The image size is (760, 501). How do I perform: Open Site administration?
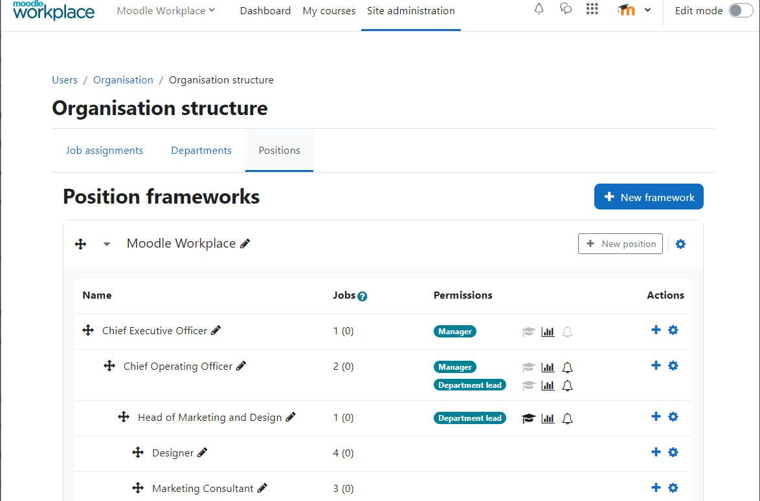(410, 10)
